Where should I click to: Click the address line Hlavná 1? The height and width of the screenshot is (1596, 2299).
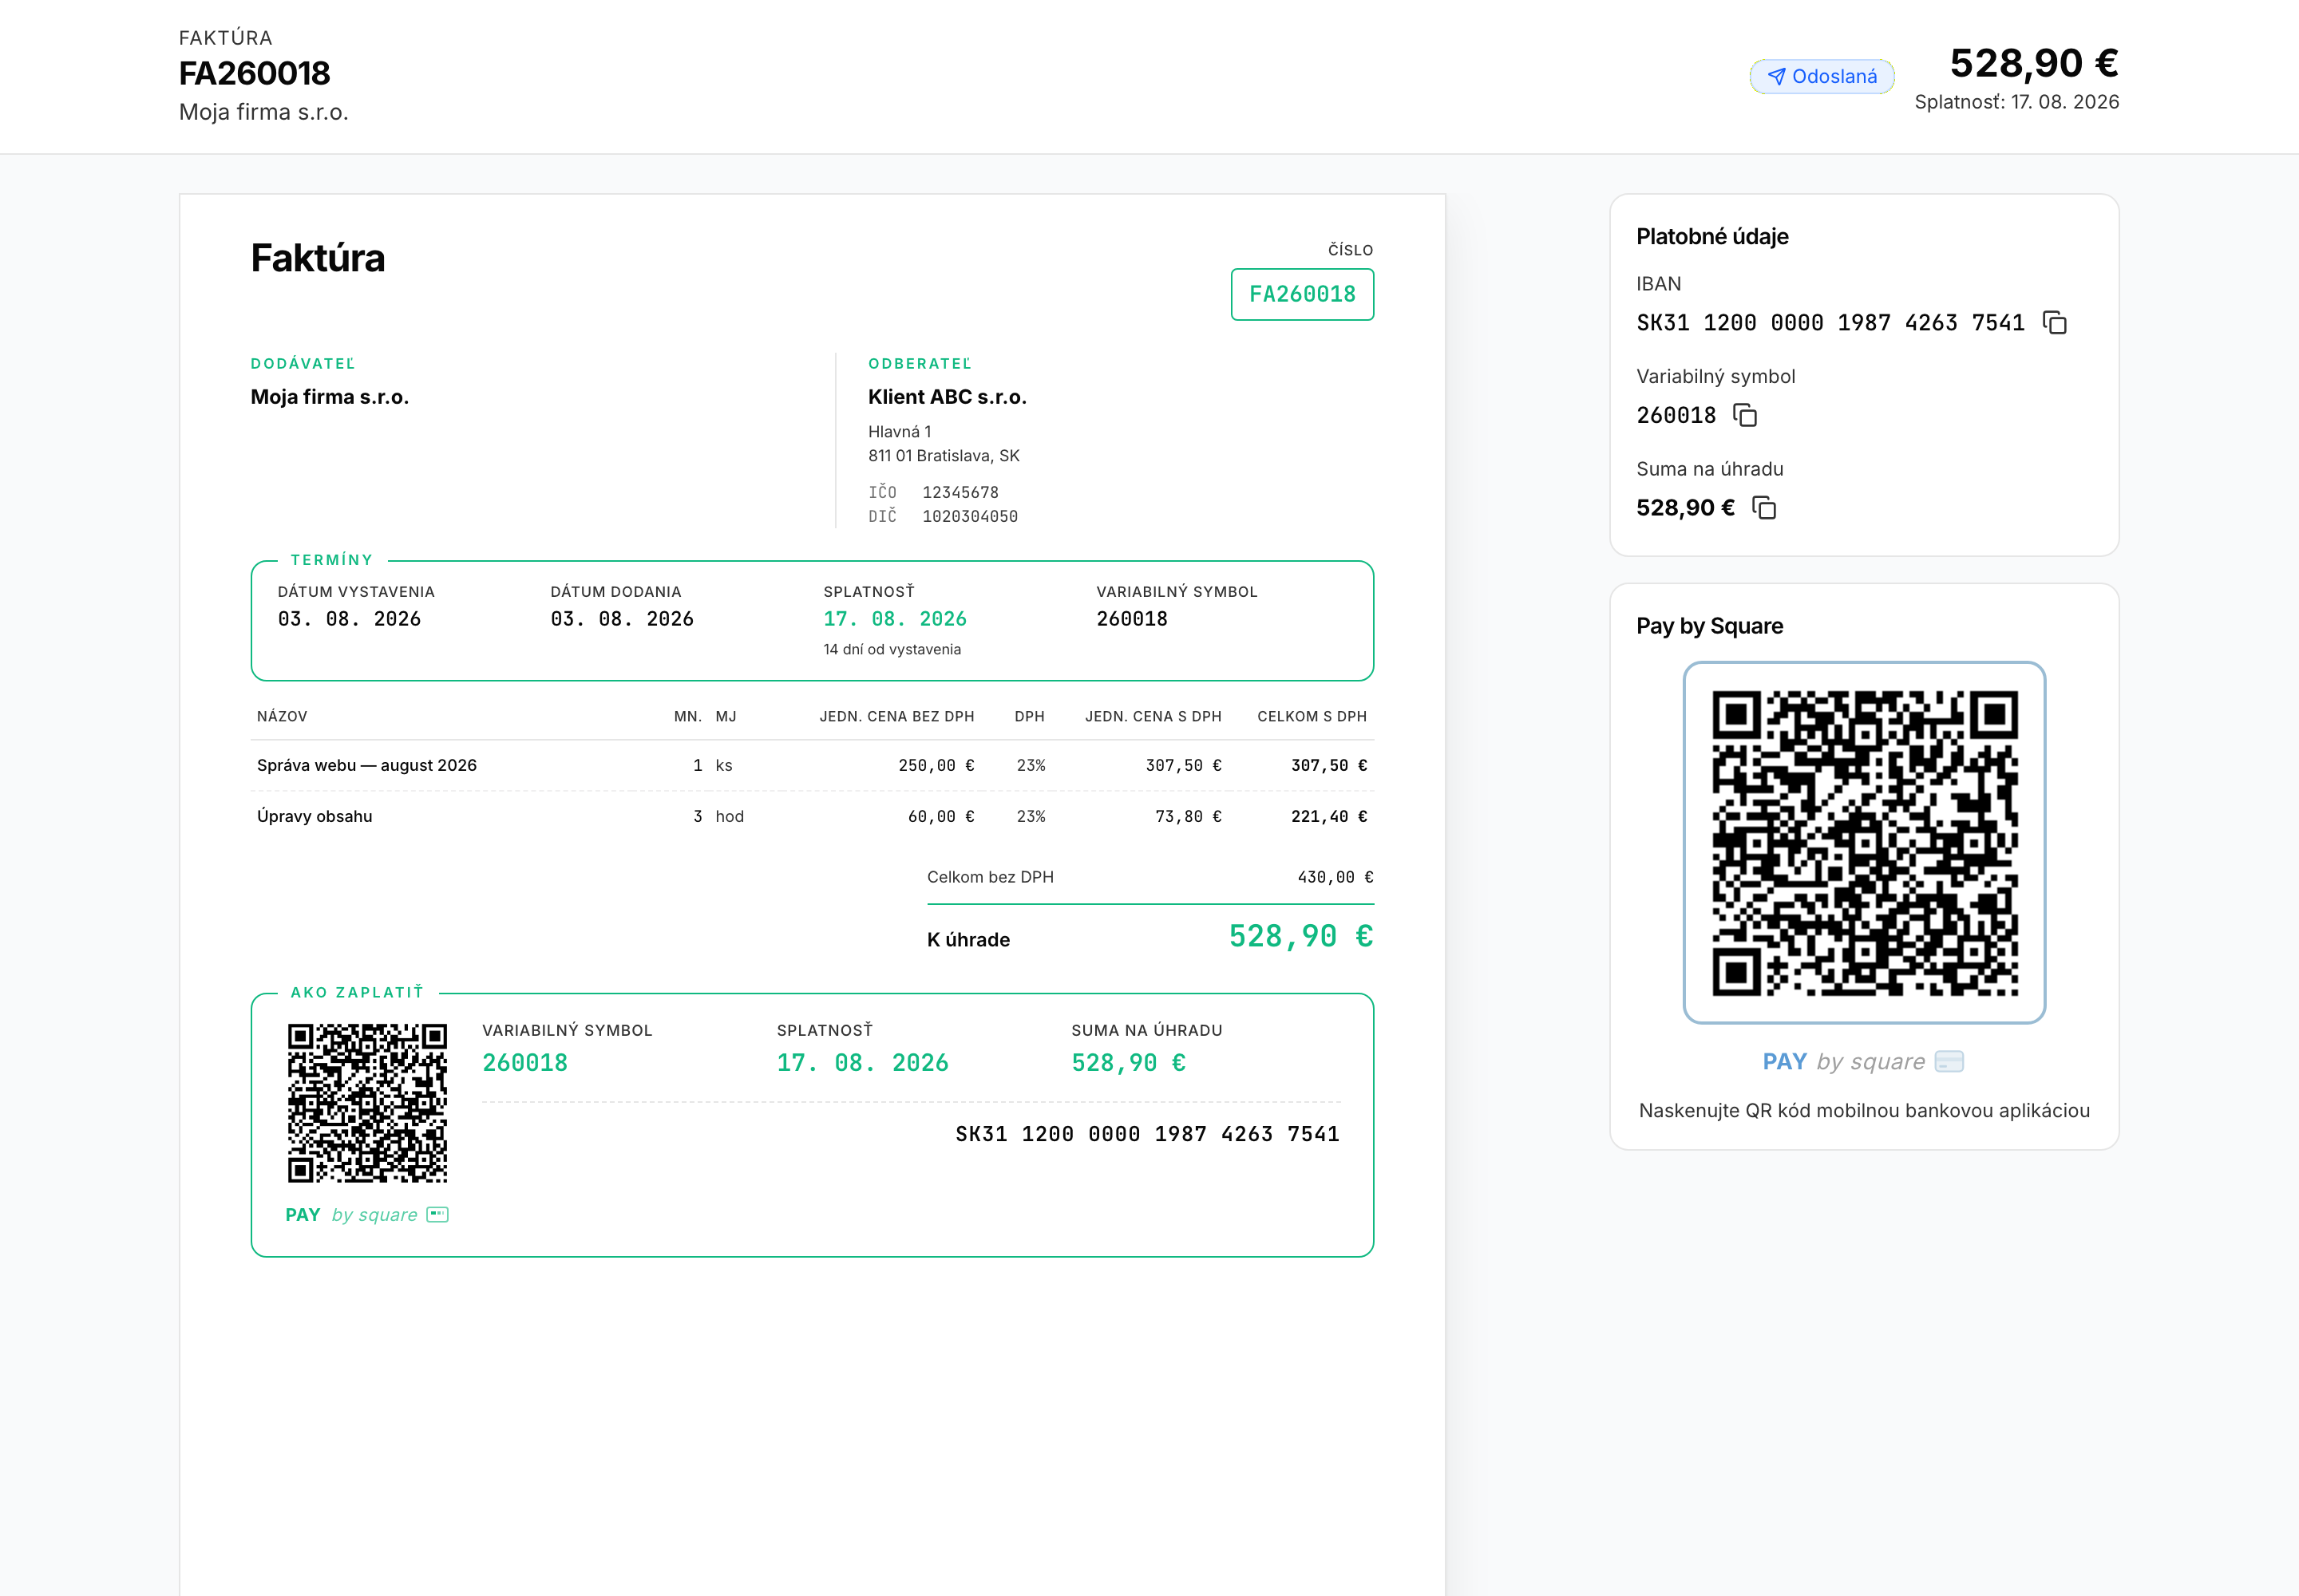click(900, 432)
